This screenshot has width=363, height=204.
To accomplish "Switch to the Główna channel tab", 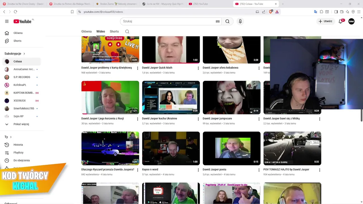I will coord(86,31).
